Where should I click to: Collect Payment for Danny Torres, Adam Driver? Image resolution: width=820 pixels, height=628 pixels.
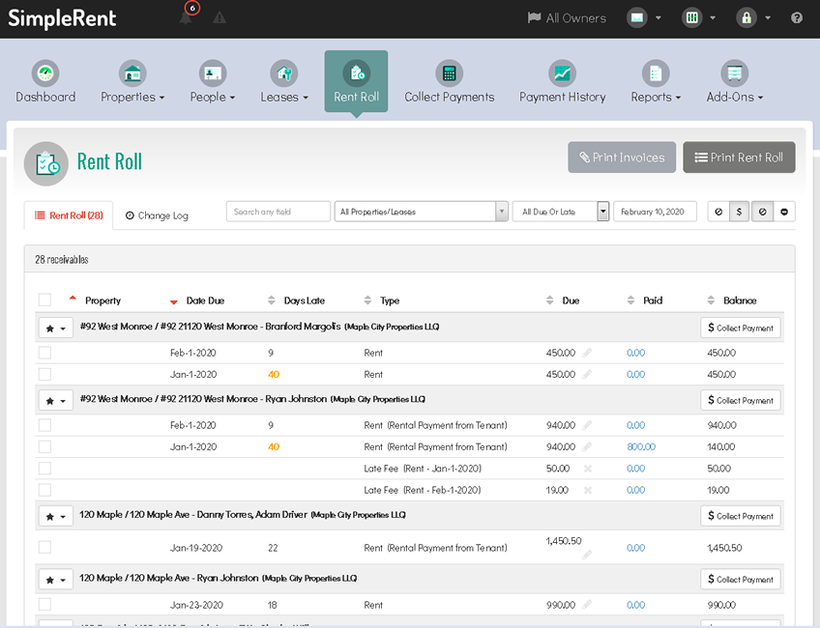741,516
